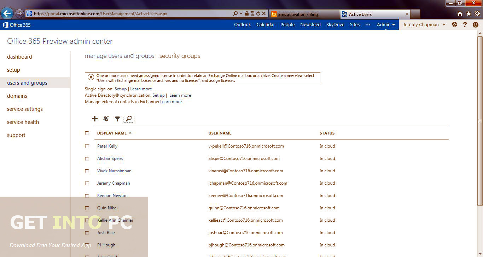Click Learn more link for Single sign-on
Viewport: 483px width, 257px height.
(141, 89)
